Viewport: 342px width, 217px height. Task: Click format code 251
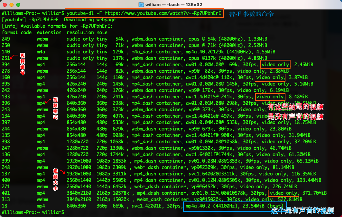6,58
